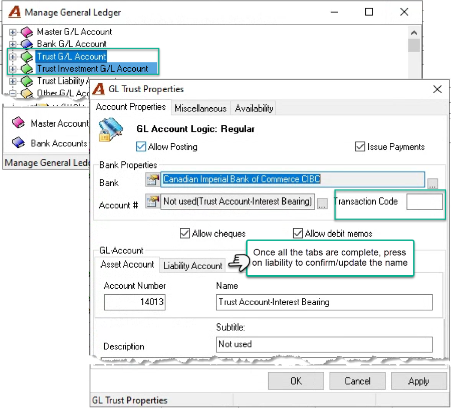Click the lookup icon beside Account # field
The height and width of the screenshot is (408, 451).
point(153,201)
